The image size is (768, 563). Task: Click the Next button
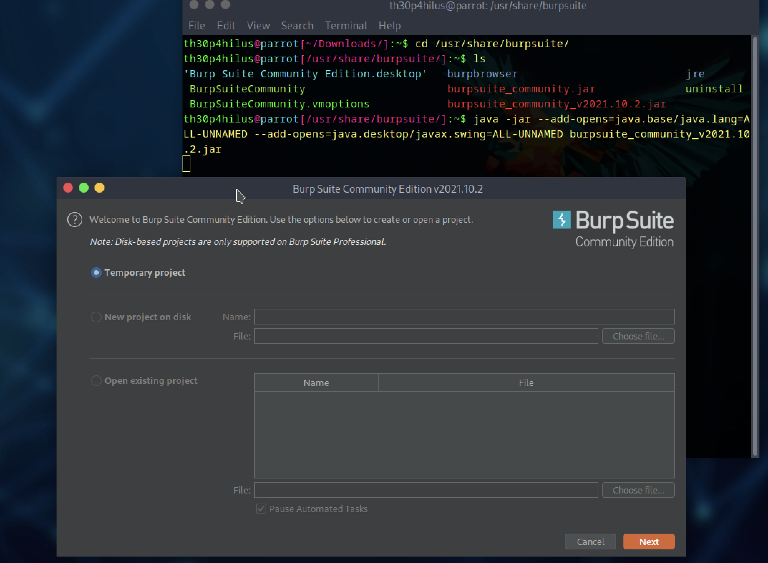(x=649, y=542)
